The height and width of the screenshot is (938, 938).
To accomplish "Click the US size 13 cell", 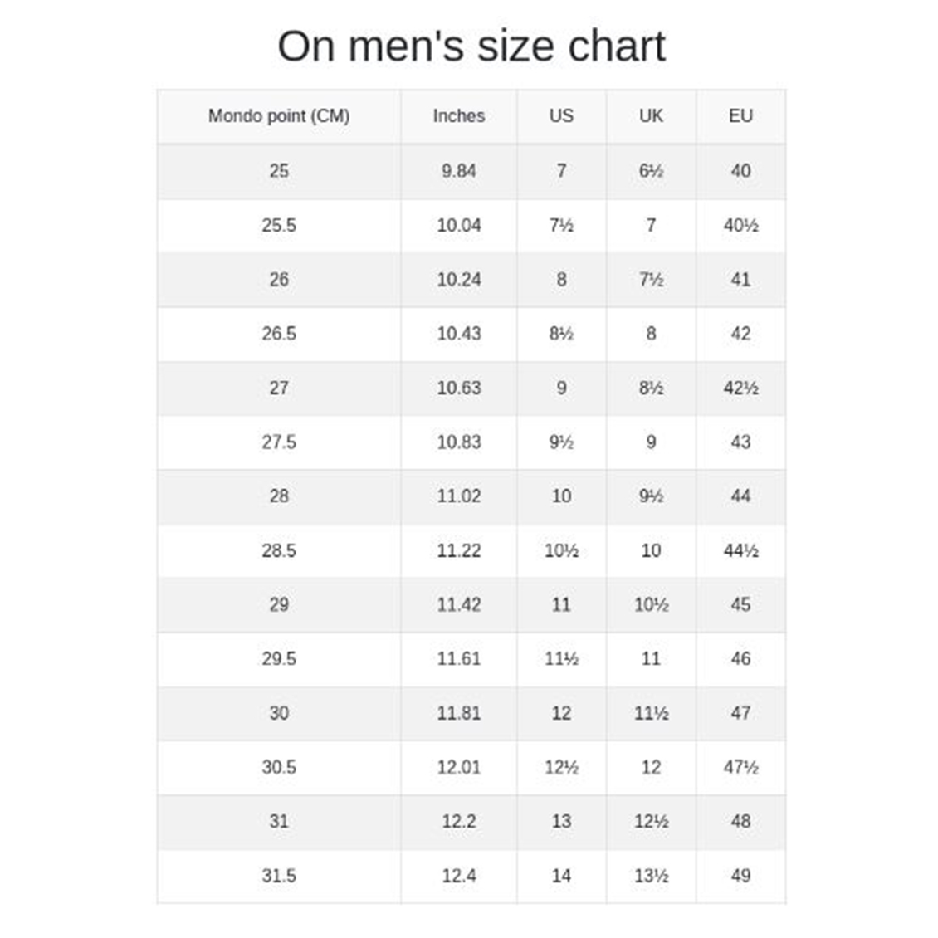I will pos(561,822).
